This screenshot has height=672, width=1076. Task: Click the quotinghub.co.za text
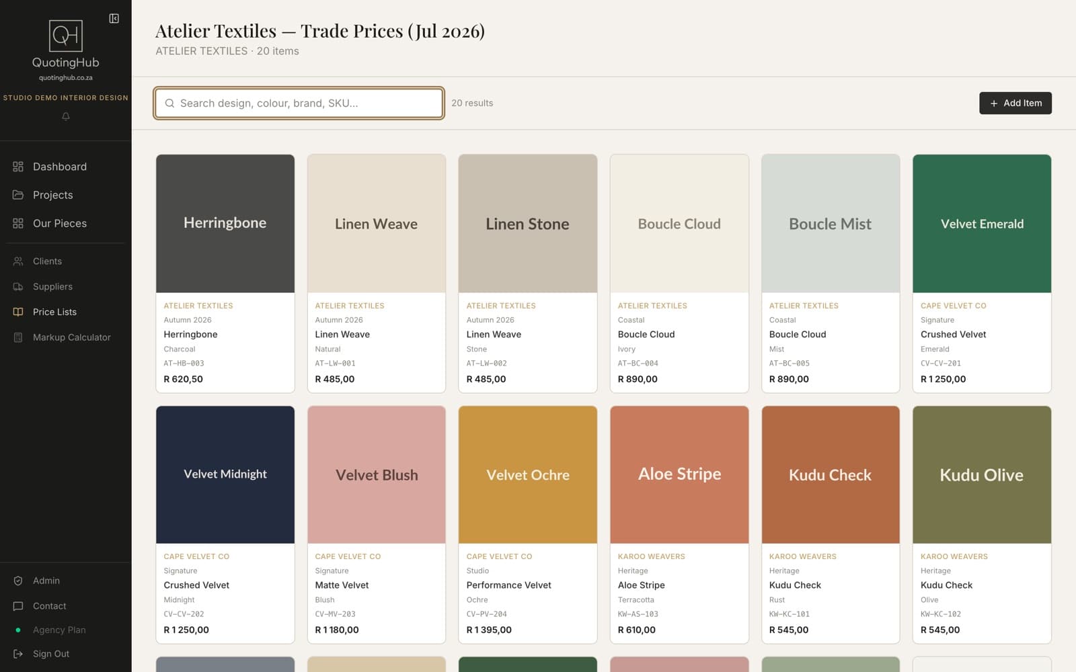(x=66, y=78)
